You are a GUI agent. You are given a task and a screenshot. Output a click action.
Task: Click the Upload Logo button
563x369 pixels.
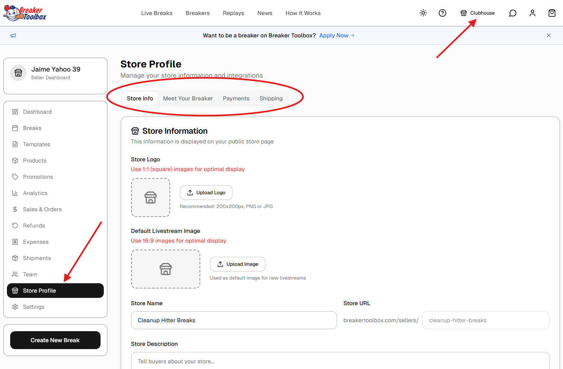(x=206, y=193)
